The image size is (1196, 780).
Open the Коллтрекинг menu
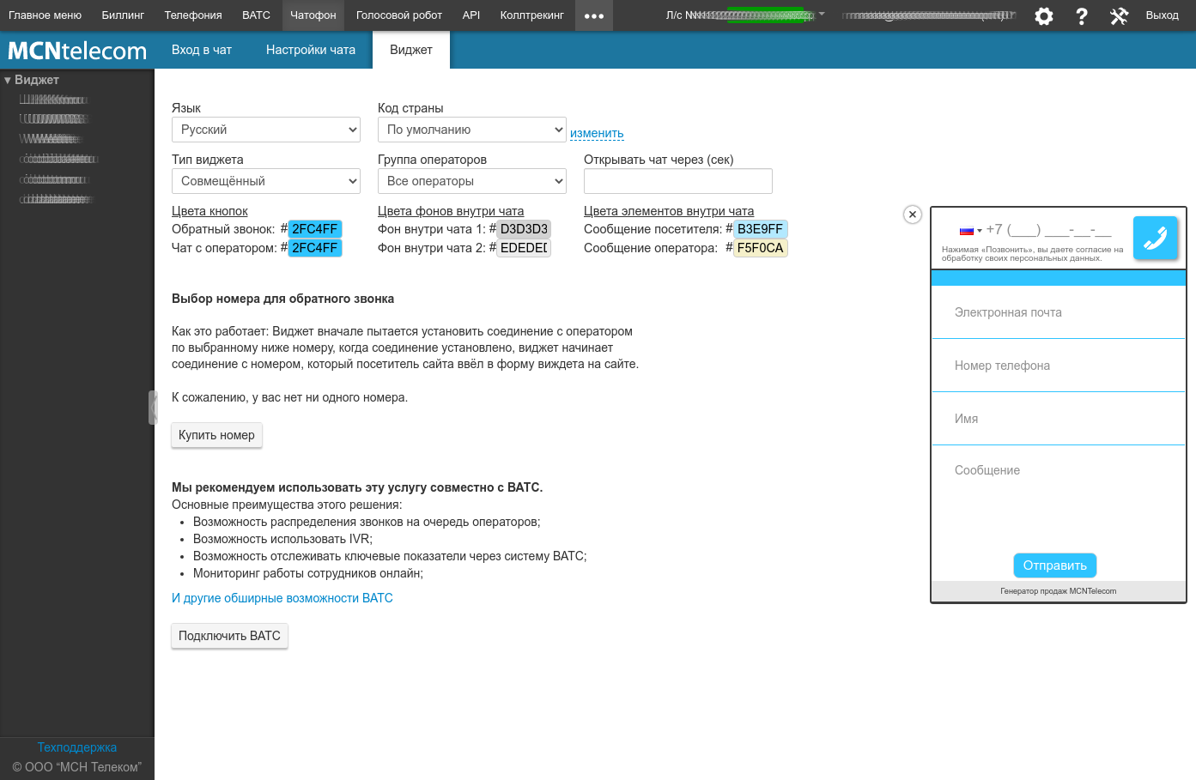click(532, 15)
